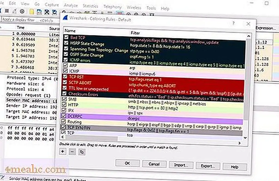
Task: Toggle the SCTP ABORT checkbox
Action: (65, 82)
